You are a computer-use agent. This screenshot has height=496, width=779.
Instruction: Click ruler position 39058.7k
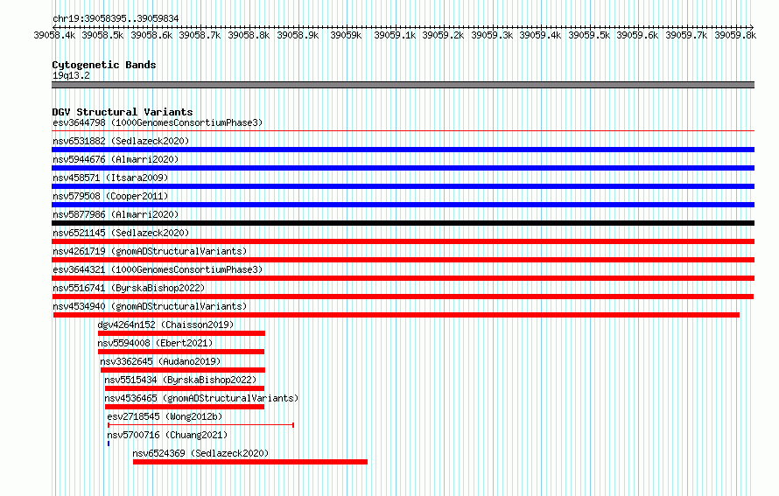pyautogui.click(x=200, y=35)
